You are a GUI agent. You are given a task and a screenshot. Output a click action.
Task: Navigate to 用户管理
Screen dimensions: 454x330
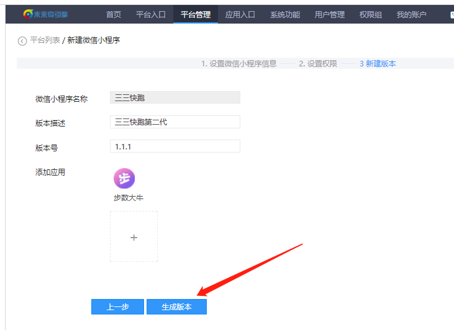point(330,14)
